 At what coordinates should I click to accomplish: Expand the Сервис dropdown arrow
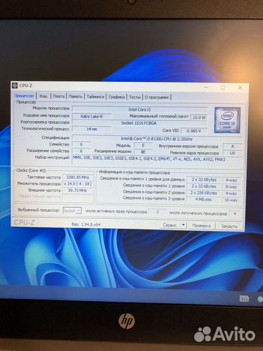click(x=183, y=225)
